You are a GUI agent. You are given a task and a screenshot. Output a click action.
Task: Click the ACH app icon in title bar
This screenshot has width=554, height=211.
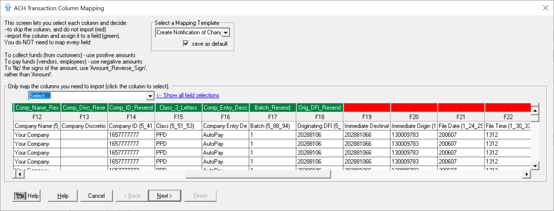point(8,8)
